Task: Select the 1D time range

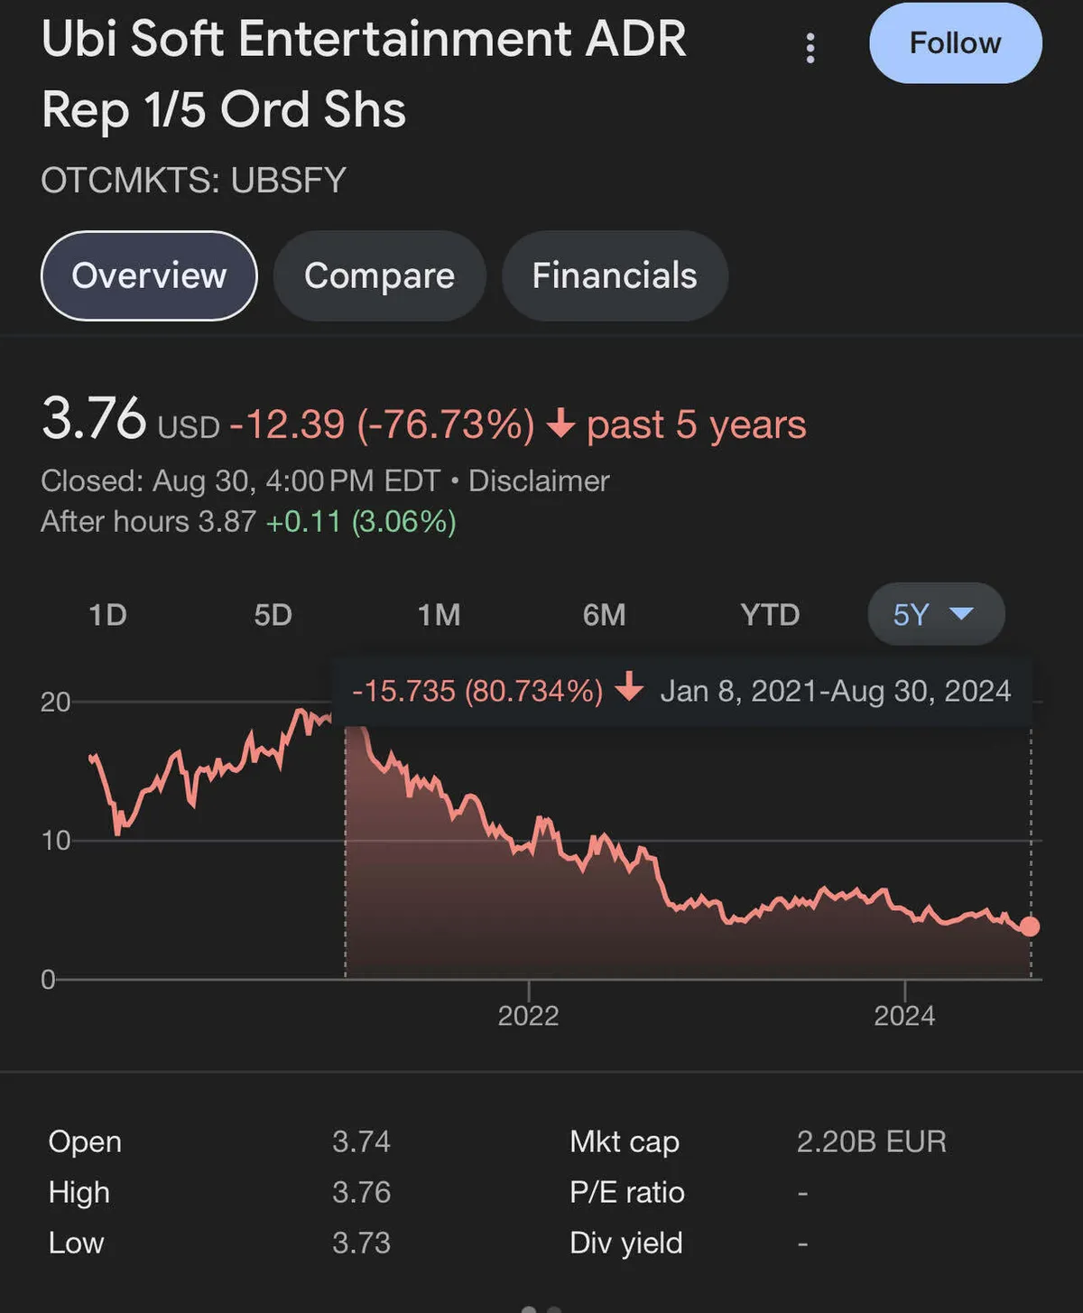Action: pos(107,615)
